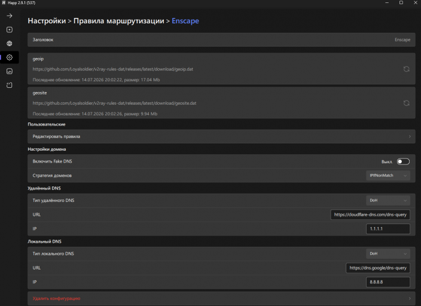This screenshot has height=306, width=421.
Task: Click the Заголовок label
Action: pos(43,39)
